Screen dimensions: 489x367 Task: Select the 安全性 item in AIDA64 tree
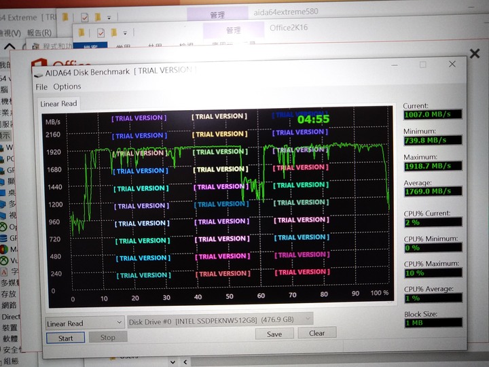(12, 350)
